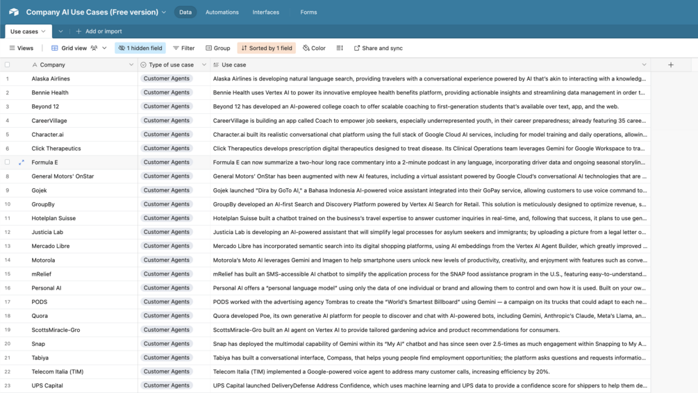Image resolution: width=698 pixels, height=393 pixels.
Task: Click row number 12 for Justicia Lab
Action: [7, 232]
